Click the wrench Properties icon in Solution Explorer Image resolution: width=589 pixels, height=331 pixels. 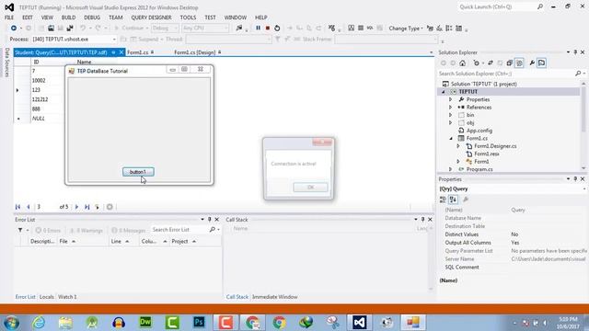pyautogui.click(x=532, y=63)
